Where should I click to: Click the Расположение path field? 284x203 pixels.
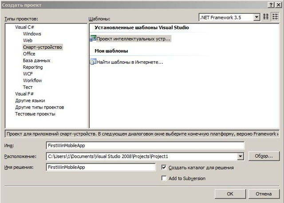pyautogui.click(x=142, y=156)
